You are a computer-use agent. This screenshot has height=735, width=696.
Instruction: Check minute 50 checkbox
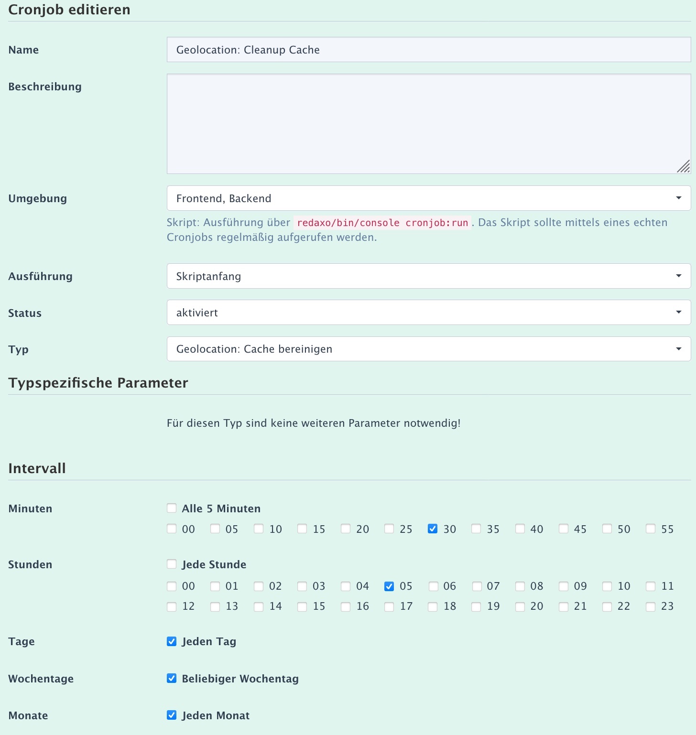click(x=607, y=529)
